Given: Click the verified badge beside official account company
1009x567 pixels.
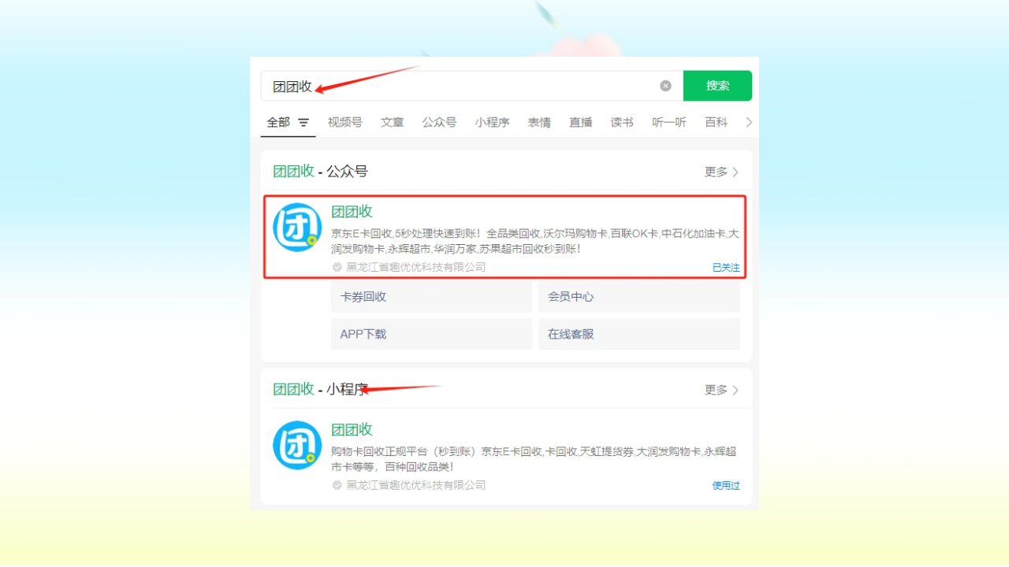Looking at the screenshot, I should point(337,267).
